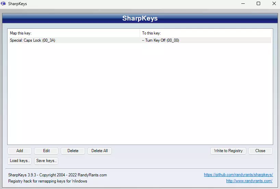The height and width of the screenshot is (189, 280).
Task: Click the 'To this key:' column header
Action: click(x=205, y=33)
